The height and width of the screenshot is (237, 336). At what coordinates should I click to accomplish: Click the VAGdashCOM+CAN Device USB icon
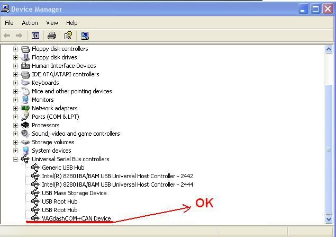[35, 218]
